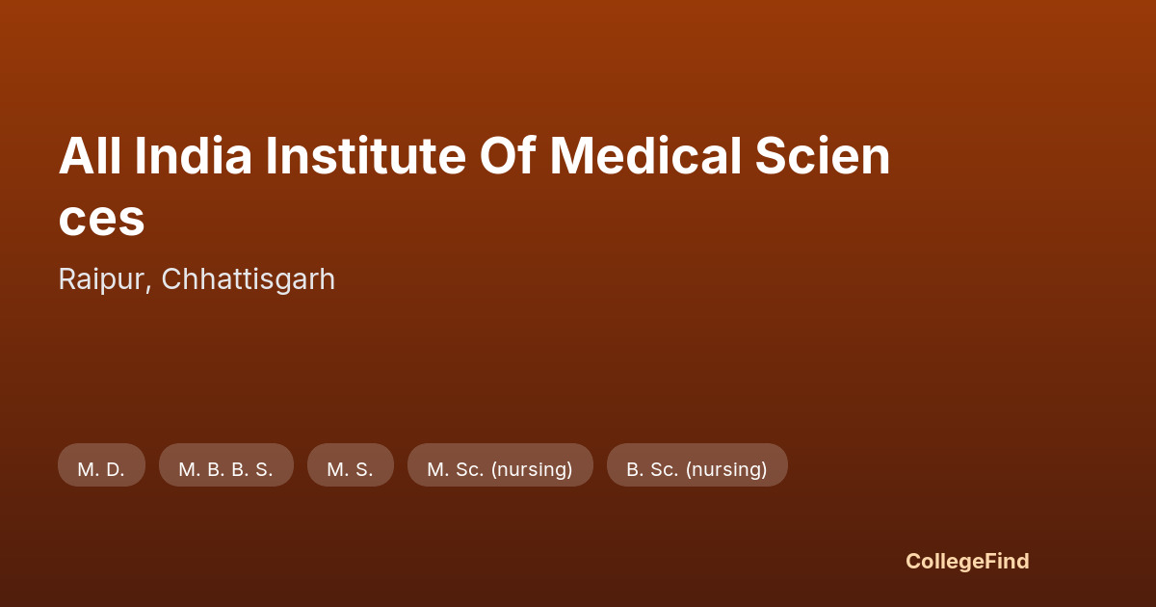Open the M. Sc. (nursing) tag
Image resolution: width=1156 pixels, height=607 pixels.
(x=500, y=465)
